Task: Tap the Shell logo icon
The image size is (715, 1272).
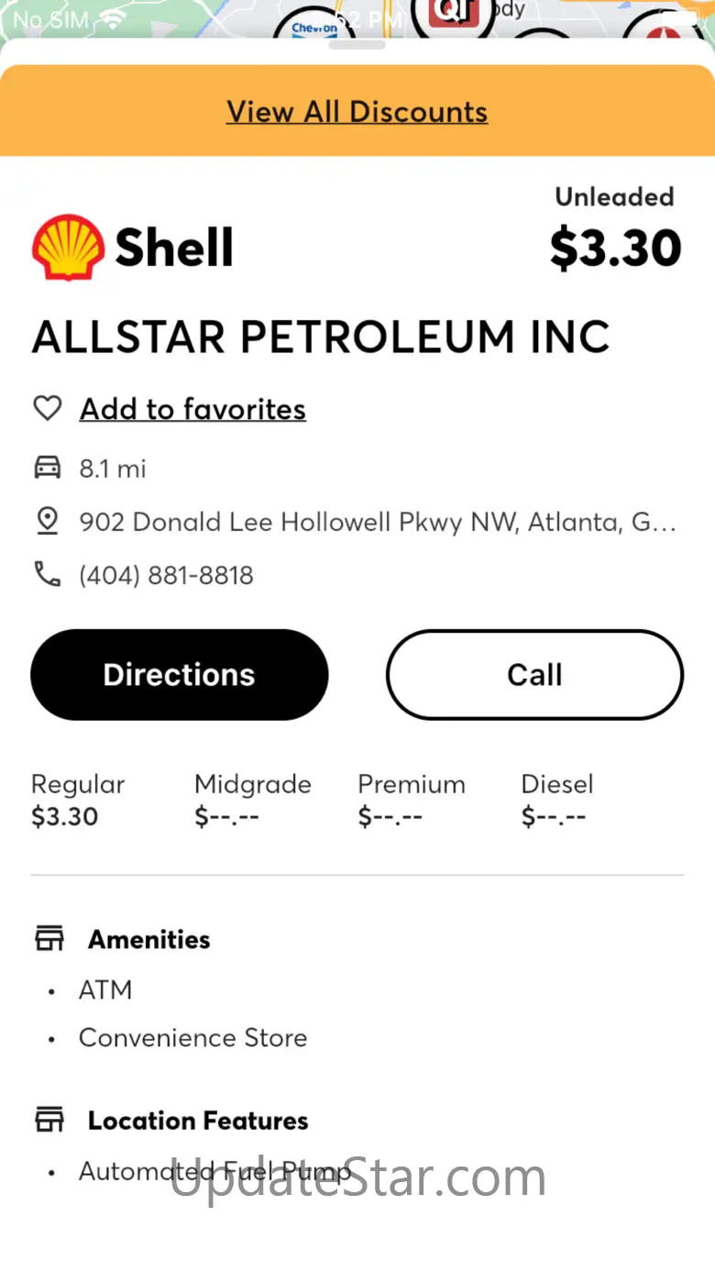Action: point(68,247)
